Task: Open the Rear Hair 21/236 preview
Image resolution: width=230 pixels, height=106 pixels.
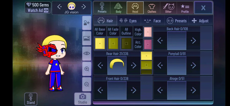Action: (x=117, y=66)
